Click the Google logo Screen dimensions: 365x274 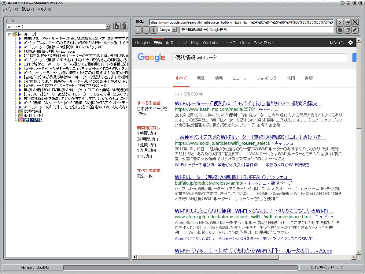pyautogui.click(x=151, y=57)
